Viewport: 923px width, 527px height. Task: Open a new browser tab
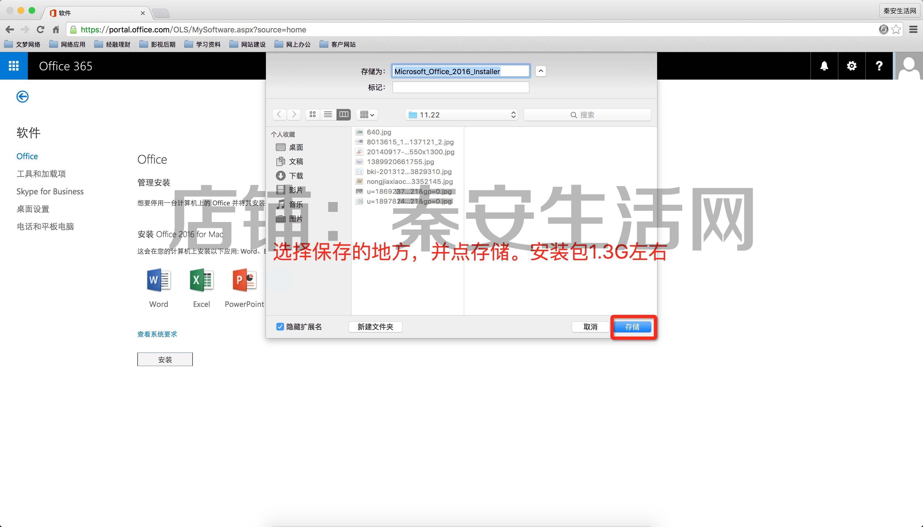[161, 13]
